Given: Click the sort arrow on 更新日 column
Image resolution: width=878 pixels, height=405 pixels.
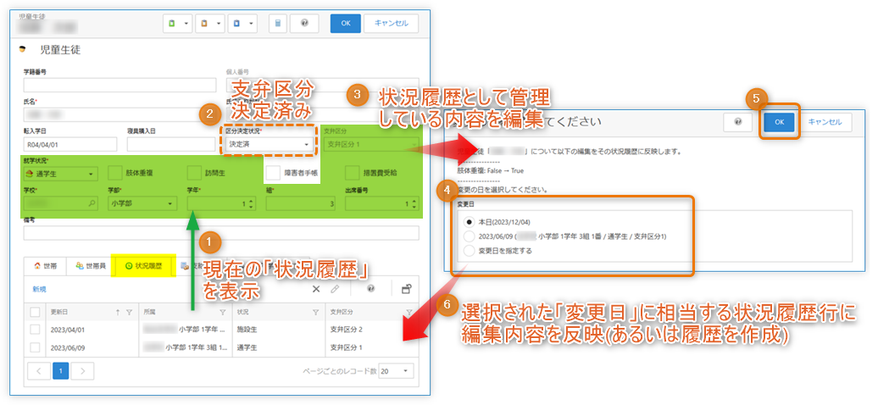Looking at the screenshot, I should 118,312.
